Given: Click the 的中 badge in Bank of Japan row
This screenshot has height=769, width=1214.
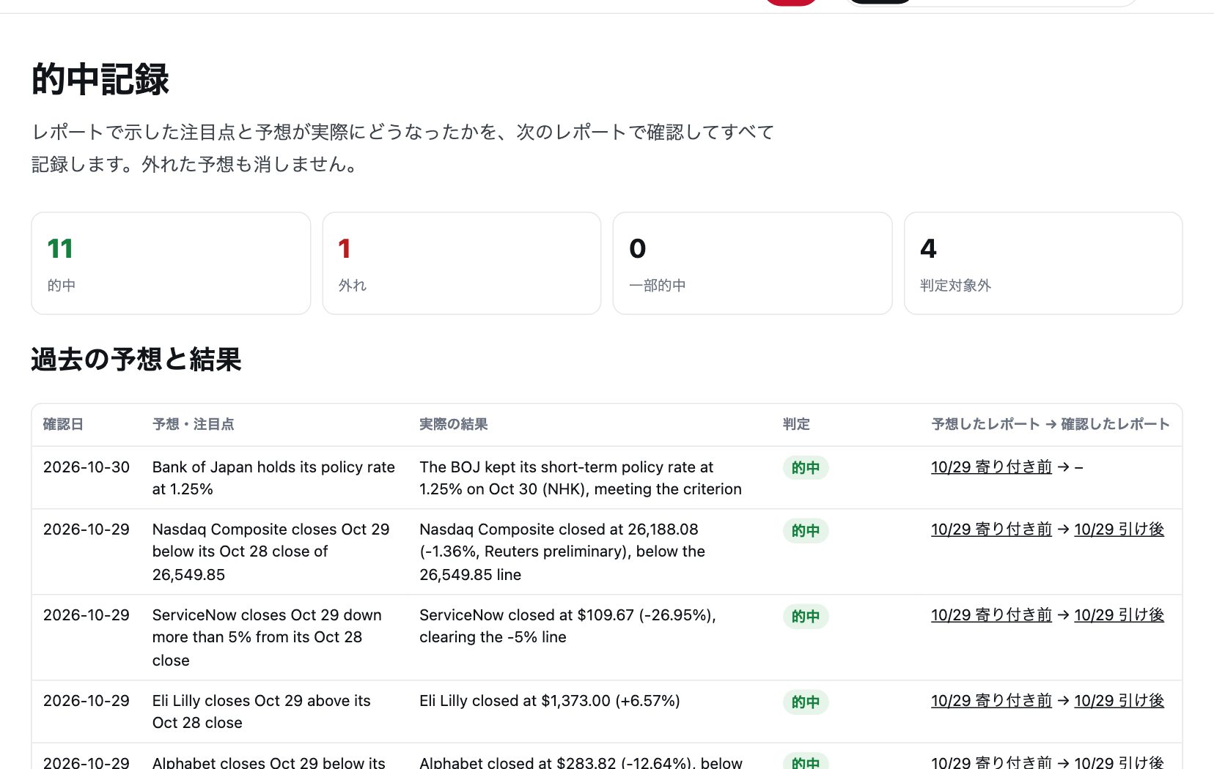Looking at the screenshot, I should click(806, 468).
